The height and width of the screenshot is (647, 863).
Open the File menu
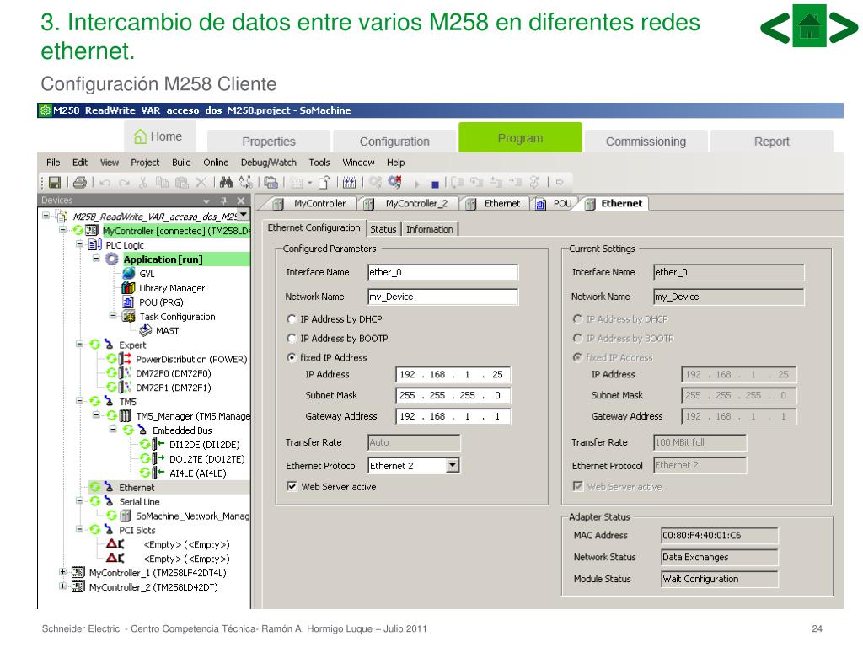(x=53, y=163)
